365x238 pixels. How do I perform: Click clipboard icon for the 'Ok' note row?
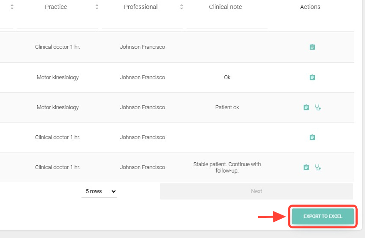pos(312,78)
